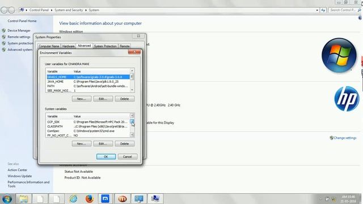This screenshot has height=204, width=363.
Task: Switch to the Hardware tab
Action: [x=68, y=46]
